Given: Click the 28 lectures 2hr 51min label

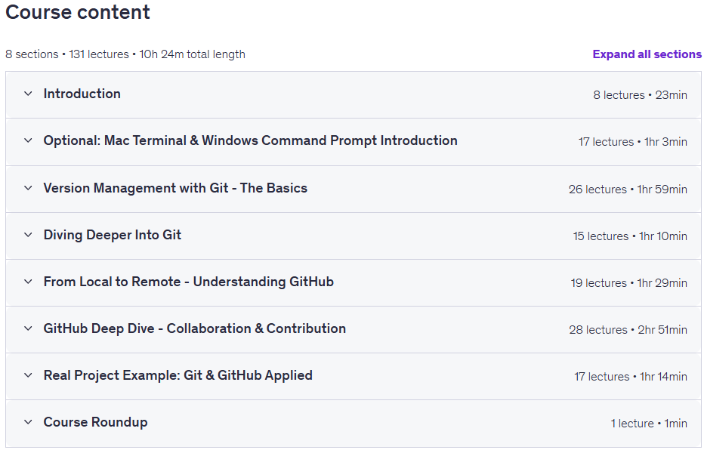Looking at the screenshot, I should pos(628,330).
